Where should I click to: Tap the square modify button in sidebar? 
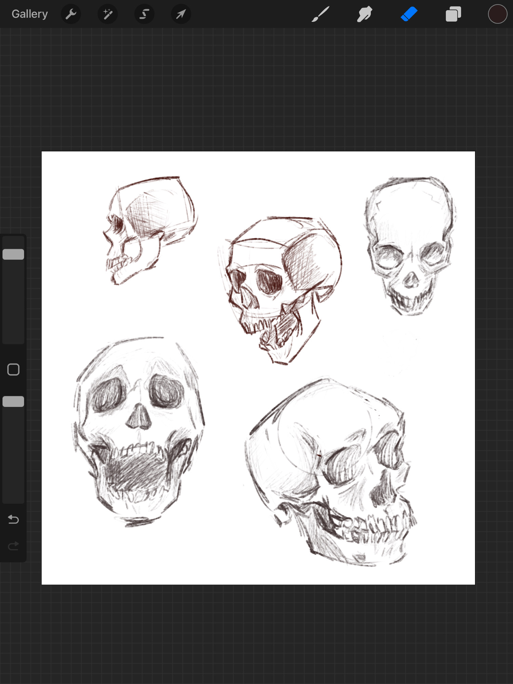click(13, 370)
